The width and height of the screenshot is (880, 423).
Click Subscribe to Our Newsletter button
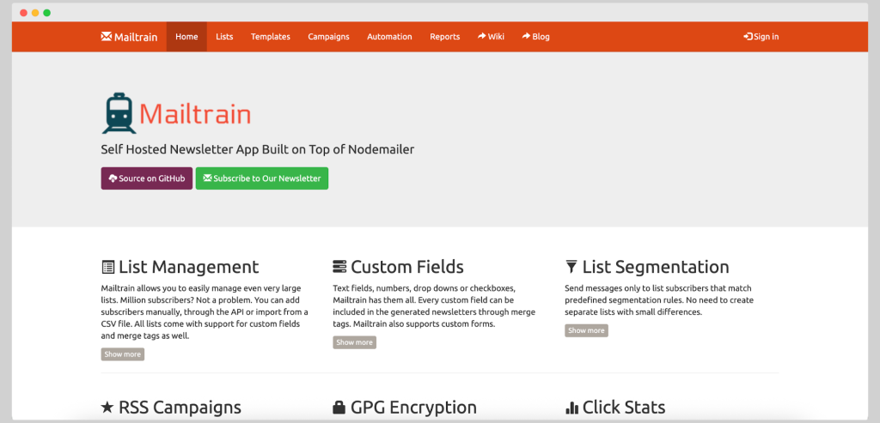[262, 178]
